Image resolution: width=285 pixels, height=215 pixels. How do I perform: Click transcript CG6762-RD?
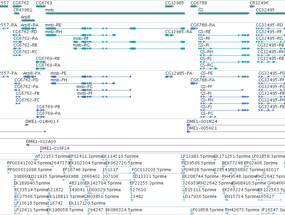(25, 32)
